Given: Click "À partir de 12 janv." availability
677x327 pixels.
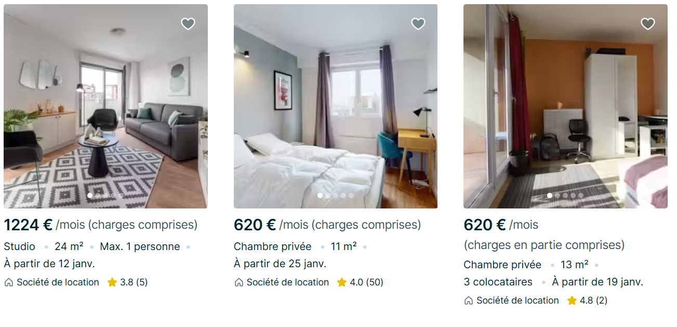Looking at the screenshot, I should coord(49,264).
